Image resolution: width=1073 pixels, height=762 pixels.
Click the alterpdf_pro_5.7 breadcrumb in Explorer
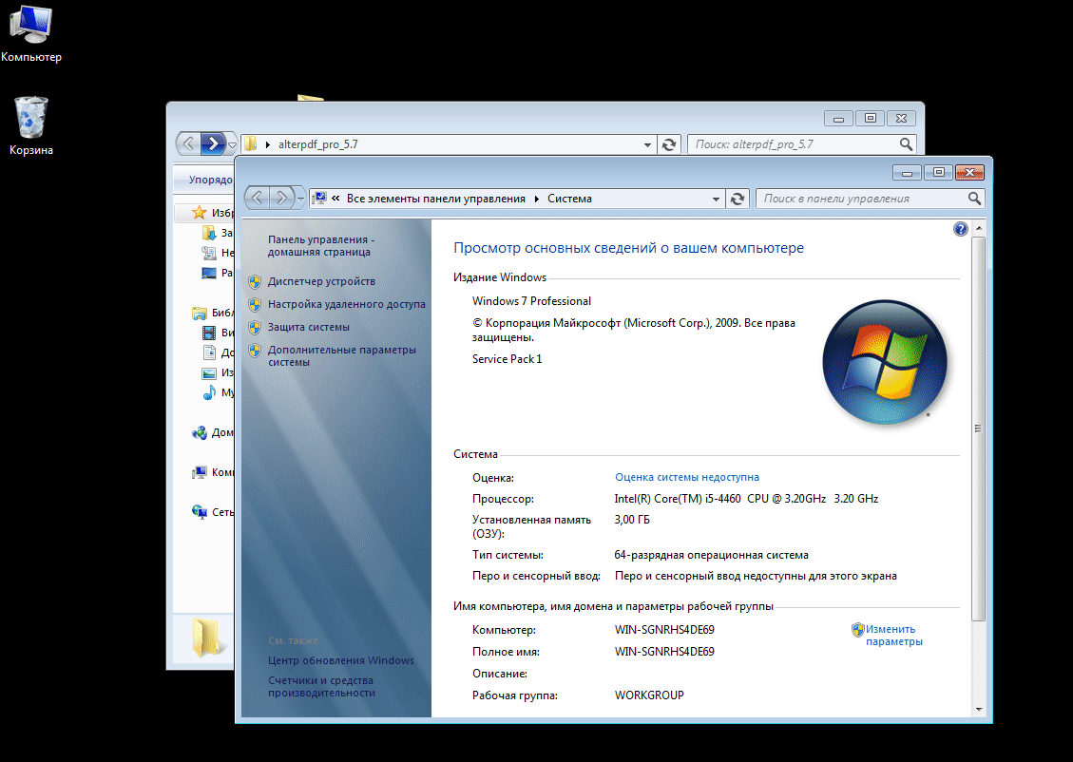[317, 144]
